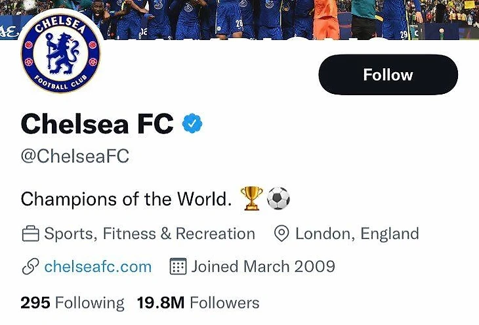
Task: Click the orange-kit player in header photo
Action: pos(326,20)
